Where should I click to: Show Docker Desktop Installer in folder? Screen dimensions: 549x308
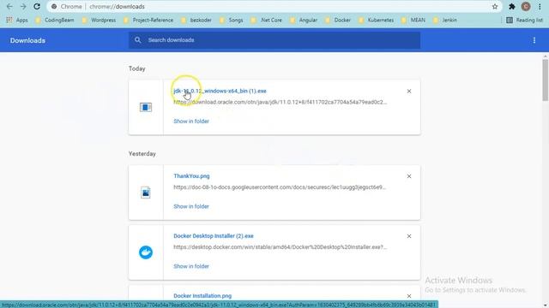tap(191, 266)
